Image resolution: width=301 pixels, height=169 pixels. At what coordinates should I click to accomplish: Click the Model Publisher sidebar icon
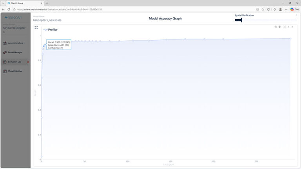point(5,71)
